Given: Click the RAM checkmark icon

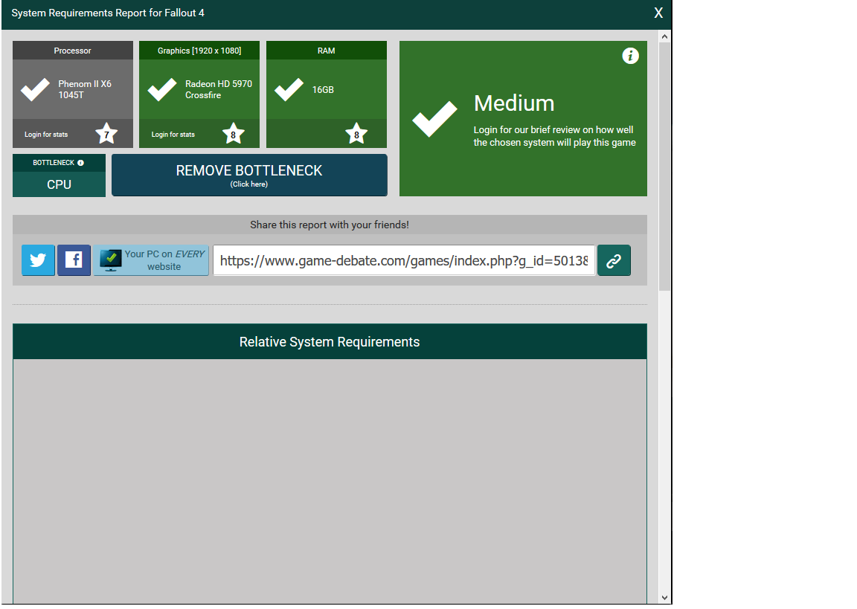Looking at the screenshot, I should pyautogui.click(x=289, y=89).
